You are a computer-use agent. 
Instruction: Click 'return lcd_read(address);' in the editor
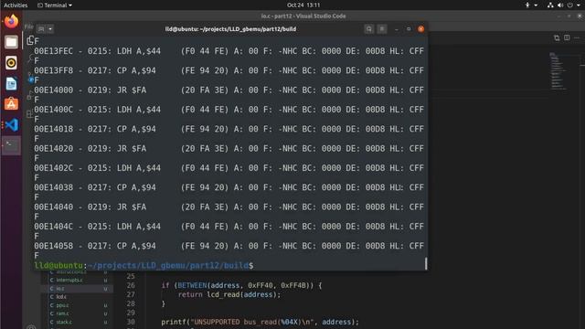(229, 294)
